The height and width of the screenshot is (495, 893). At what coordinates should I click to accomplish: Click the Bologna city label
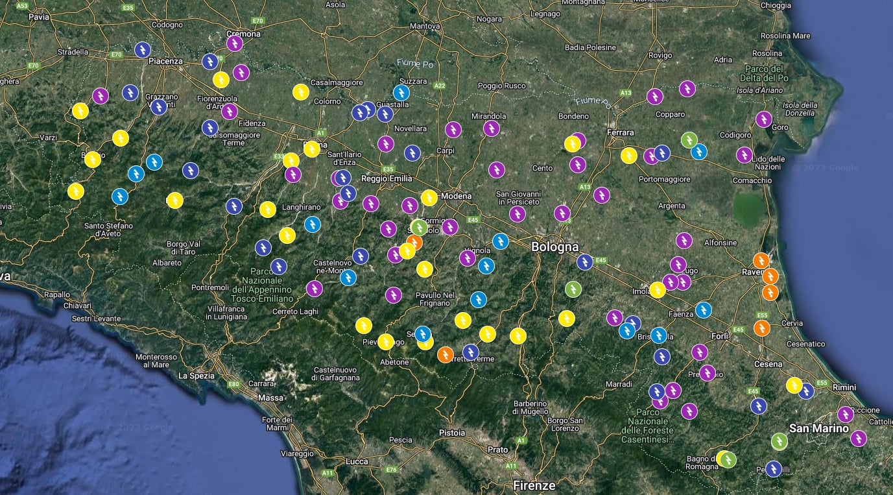pyautogui.click(x=554, y=247)
